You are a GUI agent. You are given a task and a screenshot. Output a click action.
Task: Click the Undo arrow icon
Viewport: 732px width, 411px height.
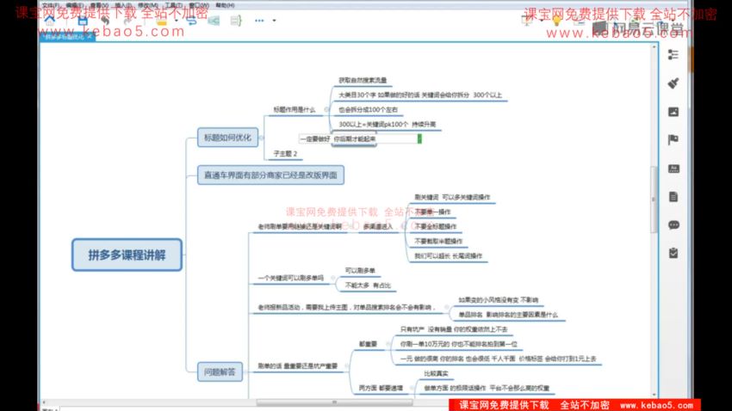pyautogui.click(x=105, y=21)
